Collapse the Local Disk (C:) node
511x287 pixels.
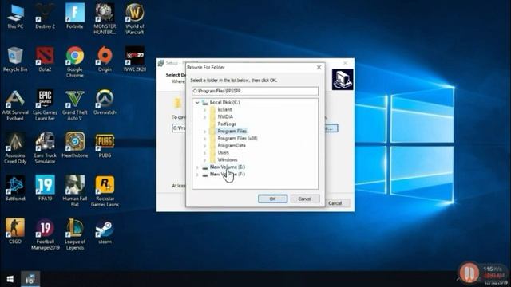[x=197, y=103]
